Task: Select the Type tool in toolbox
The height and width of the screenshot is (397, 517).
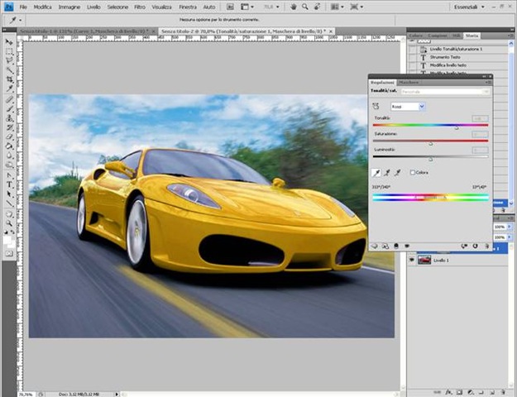Action: pyautogui.click(x=9, y=184)
